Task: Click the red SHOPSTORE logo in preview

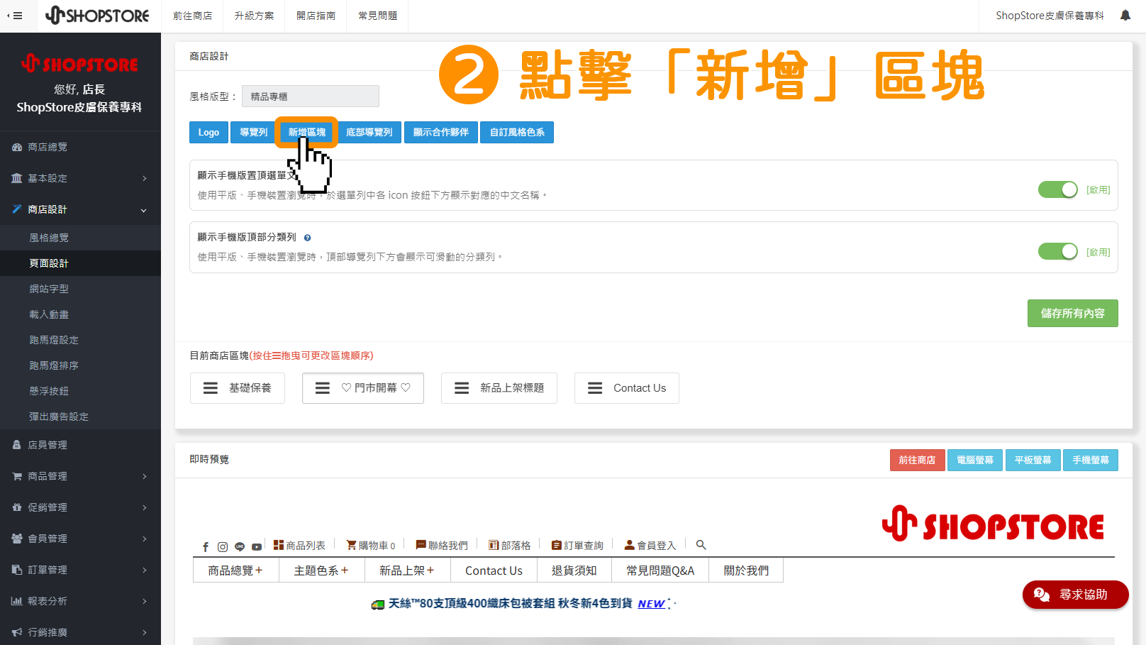Action: [993, 524]
